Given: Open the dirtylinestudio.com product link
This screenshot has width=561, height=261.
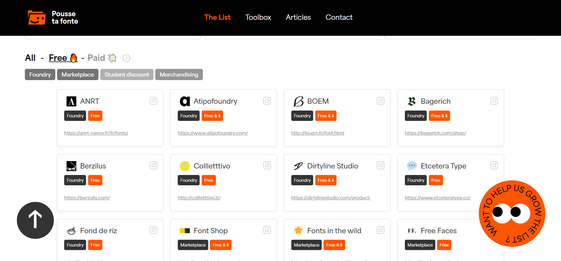Looking at the screenshot, I should tap(331, 198).
